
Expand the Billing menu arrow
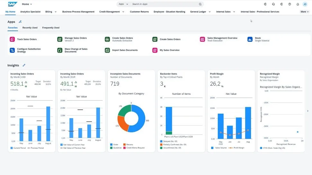[56, 12]
